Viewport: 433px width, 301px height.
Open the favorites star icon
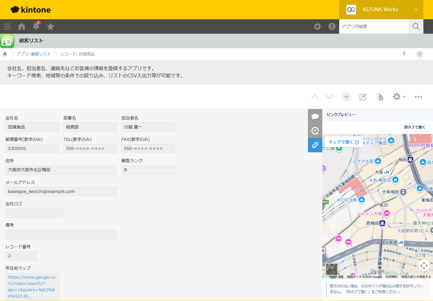51,26
